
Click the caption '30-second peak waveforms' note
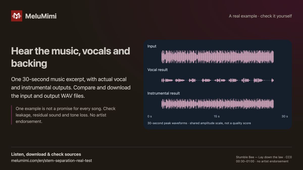tap(199, 123)
